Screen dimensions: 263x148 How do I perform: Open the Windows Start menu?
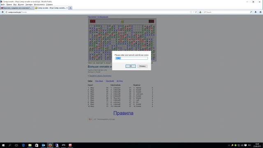click(3, 145)
